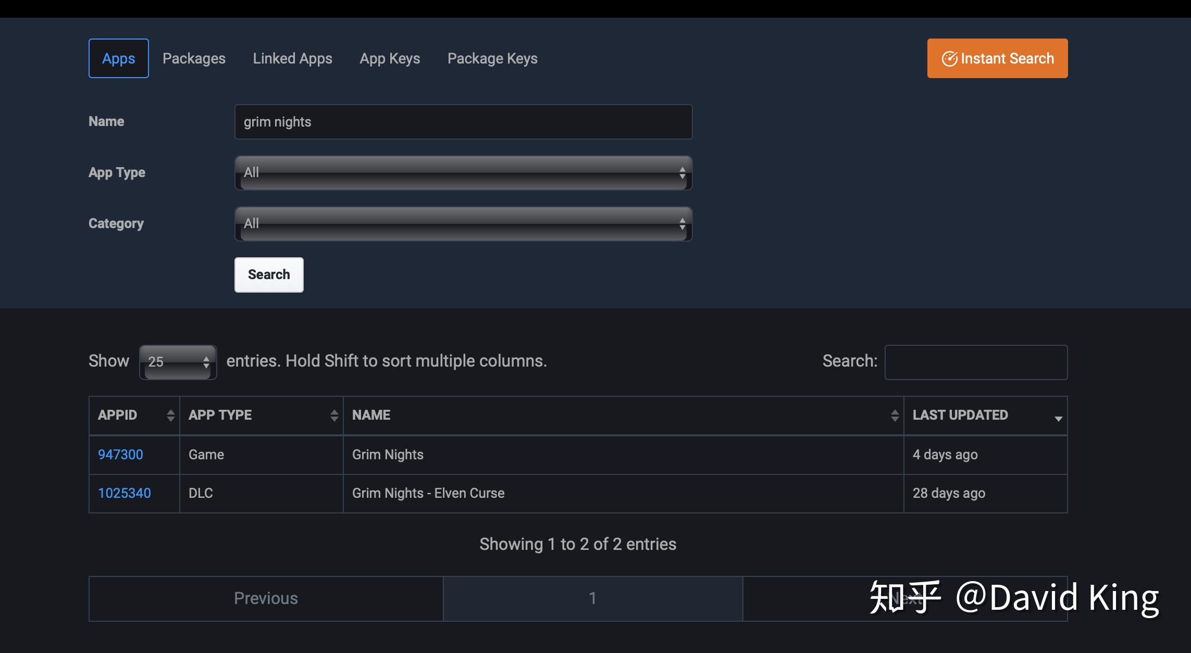The height and width of the screenshot is (653, 1191).
Task: Sort the APPID column using its sort arrows
Action: [171, 415]
